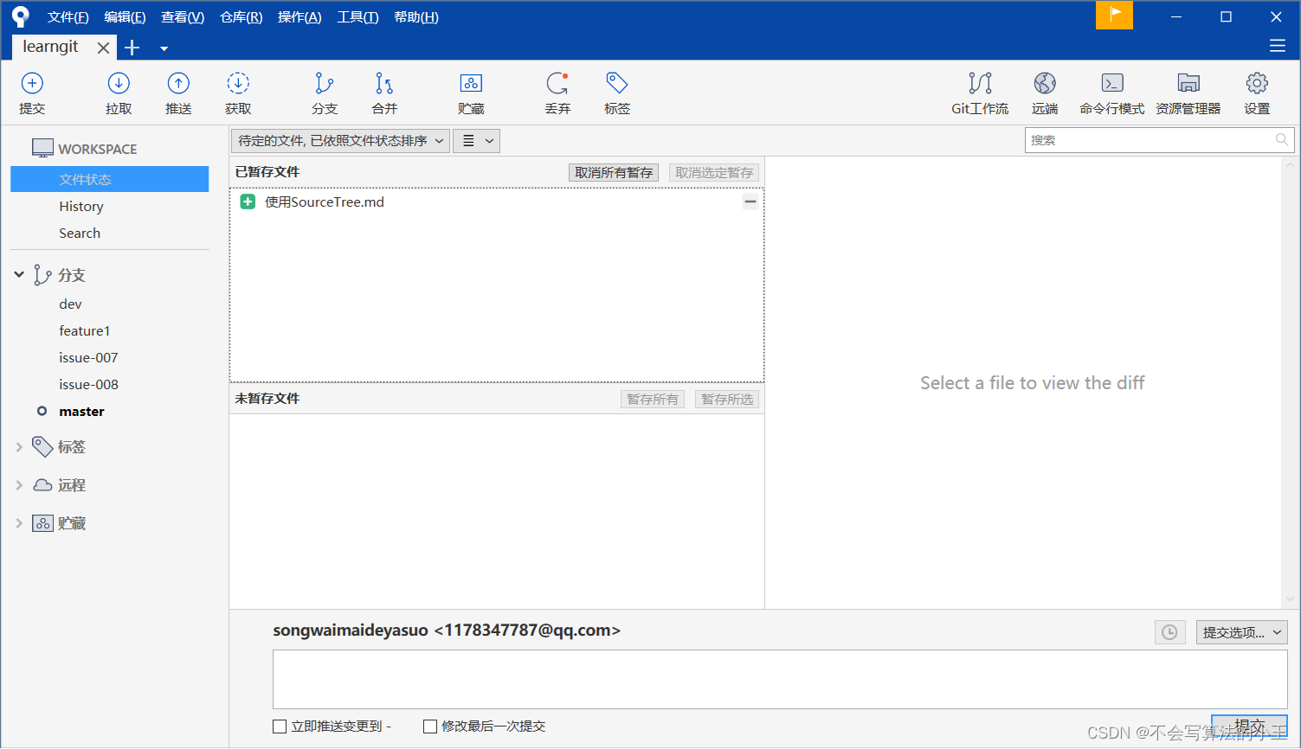
Task: Click the minus icon to unstage 使用SourceTree.md
Action: point(750,202)
